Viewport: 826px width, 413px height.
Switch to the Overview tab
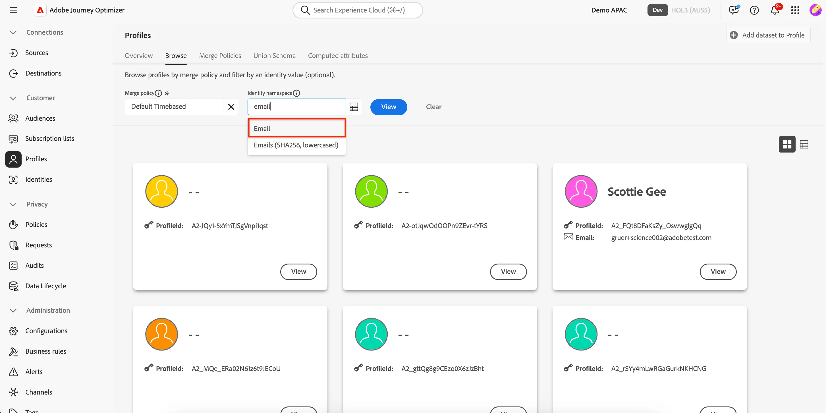pos(138,56)
